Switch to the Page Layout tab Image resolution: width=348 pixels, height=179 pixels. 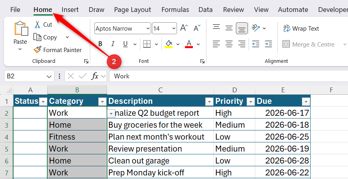pyautogui.click(x=132, y=10)
